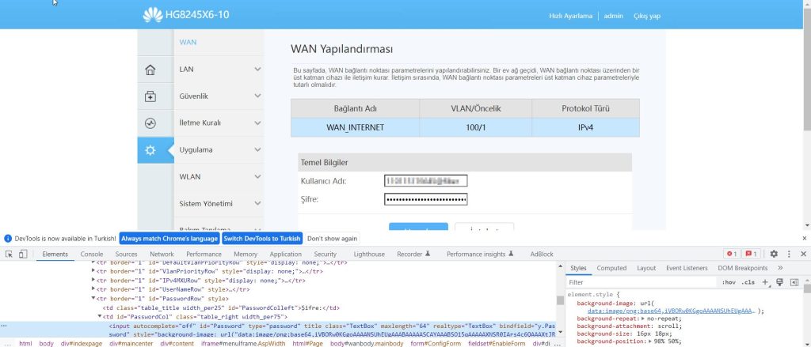Screen dimensions: 811x347
Task: Open the Home icon in router sidebar
Action: (x=150, y=70)
